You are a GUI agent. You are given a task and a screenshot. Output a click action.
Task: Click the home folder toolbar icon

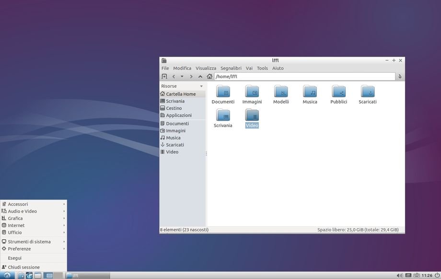209,77
